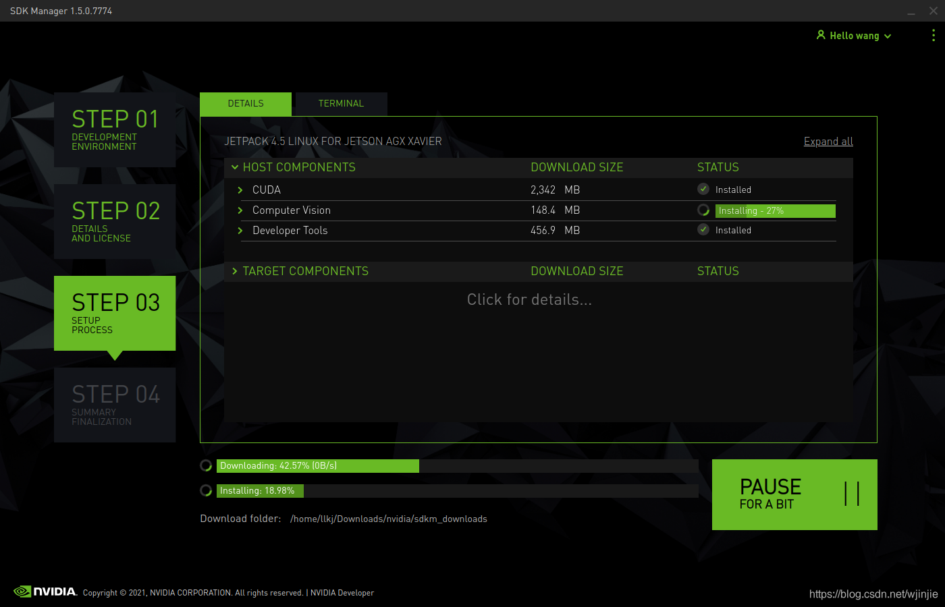
Task: Go to Step 01 Development Environment
Action: pos(115,129)
